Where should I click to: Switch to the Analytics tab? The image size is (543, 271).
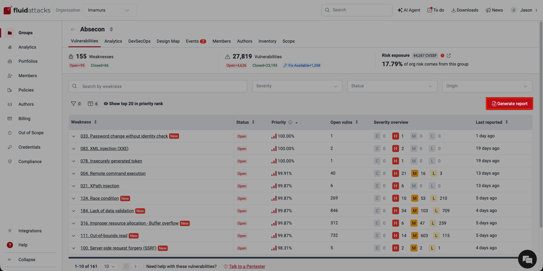pyautogui.click(x=113, y=41)
